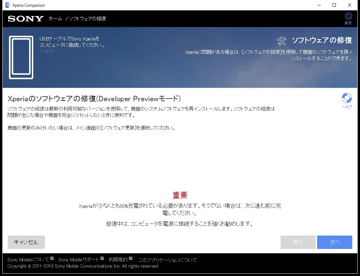Click the SONY logo

click(26, 19)
